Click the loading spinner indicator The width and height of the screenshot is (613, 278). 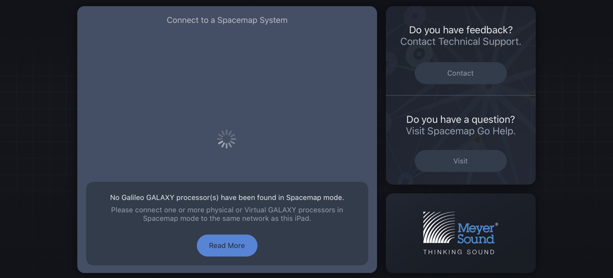click(x=227, y=139)
